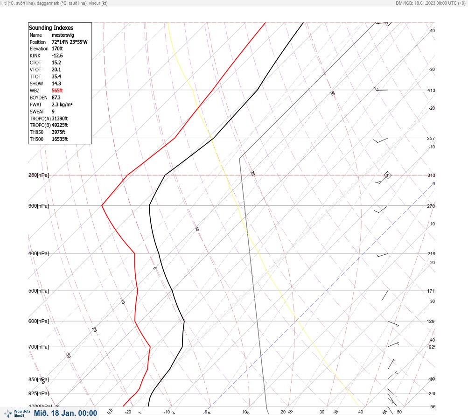Image resolution: width=468 pixels, height=420 pixels.
Task: Click the '0.5' mixing ratio label at bottom
Action: click(x=110, y=411)
